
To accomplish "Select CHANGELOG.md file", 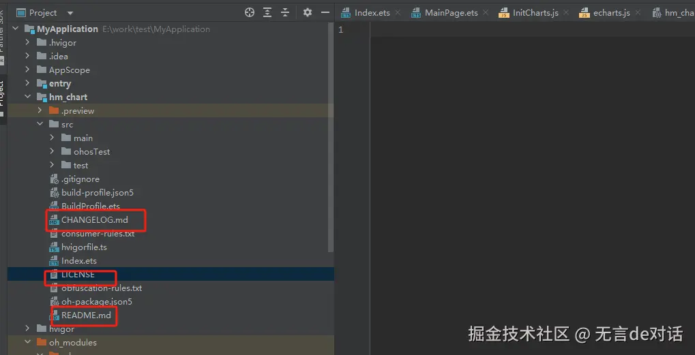I will point(171,220).
